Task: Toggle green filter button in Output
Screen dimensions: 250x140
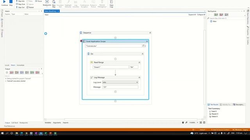Action: click(32, 73)
